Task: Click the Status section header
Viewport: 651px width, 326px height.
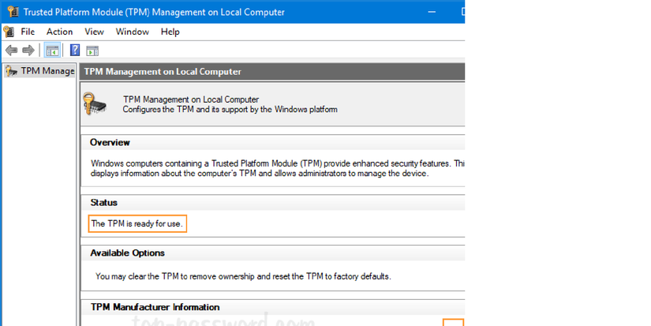Action: 104,203
